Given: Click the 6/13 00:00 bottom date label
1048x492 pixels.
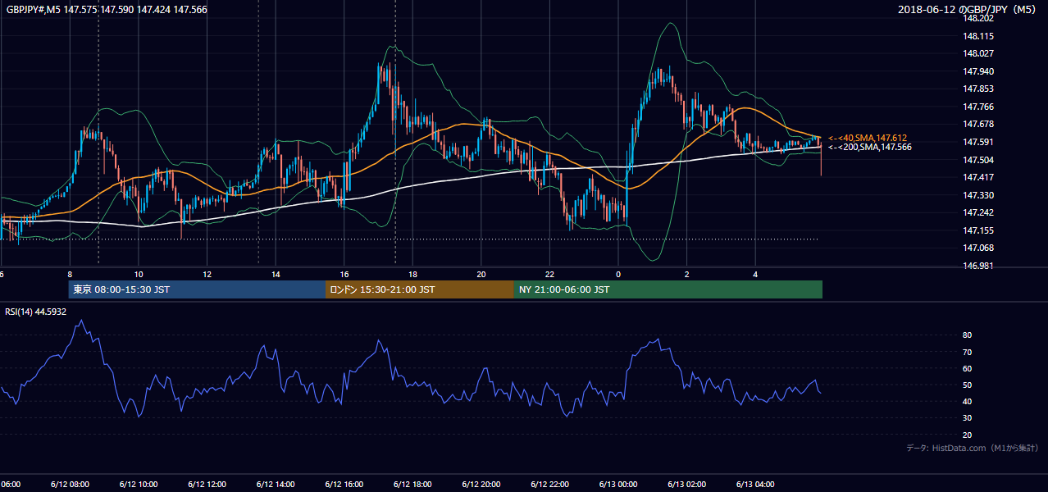Looking at the screenshot, I should pyautogui.click(x=617, y=484).
